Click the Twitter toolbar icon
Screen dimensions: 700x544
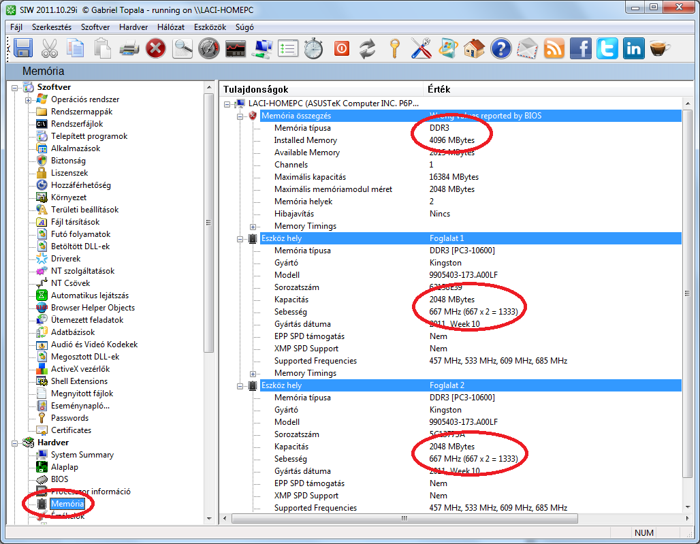607,48
